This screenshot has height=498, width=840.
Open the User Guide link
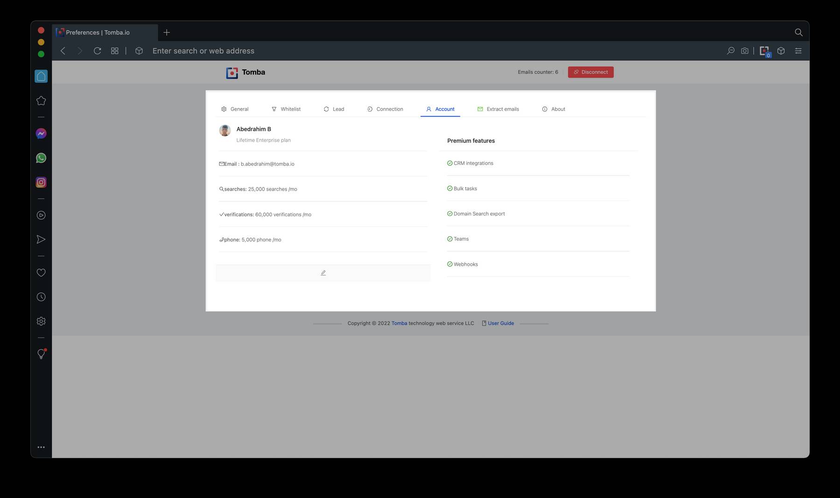click(501, 323)
